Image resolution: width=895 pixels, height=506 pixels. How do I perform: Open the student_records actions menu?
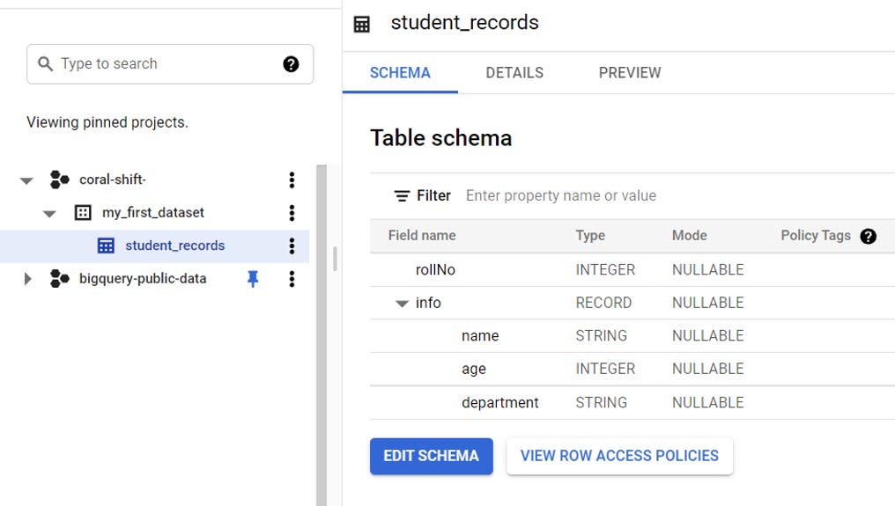(292, 246)
